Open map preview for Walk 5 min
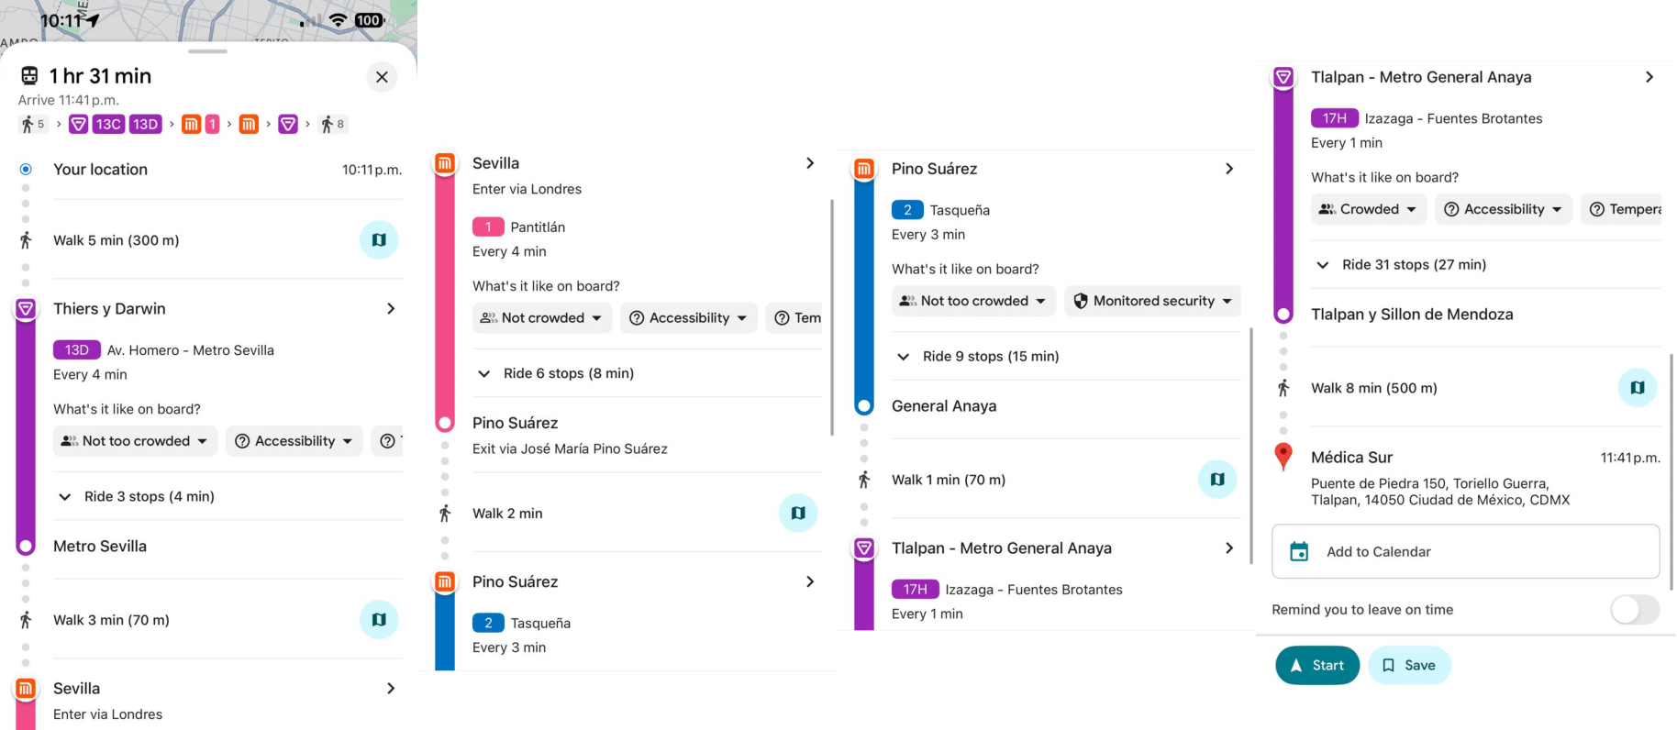 pyautogui.click(x=378, y=240)
